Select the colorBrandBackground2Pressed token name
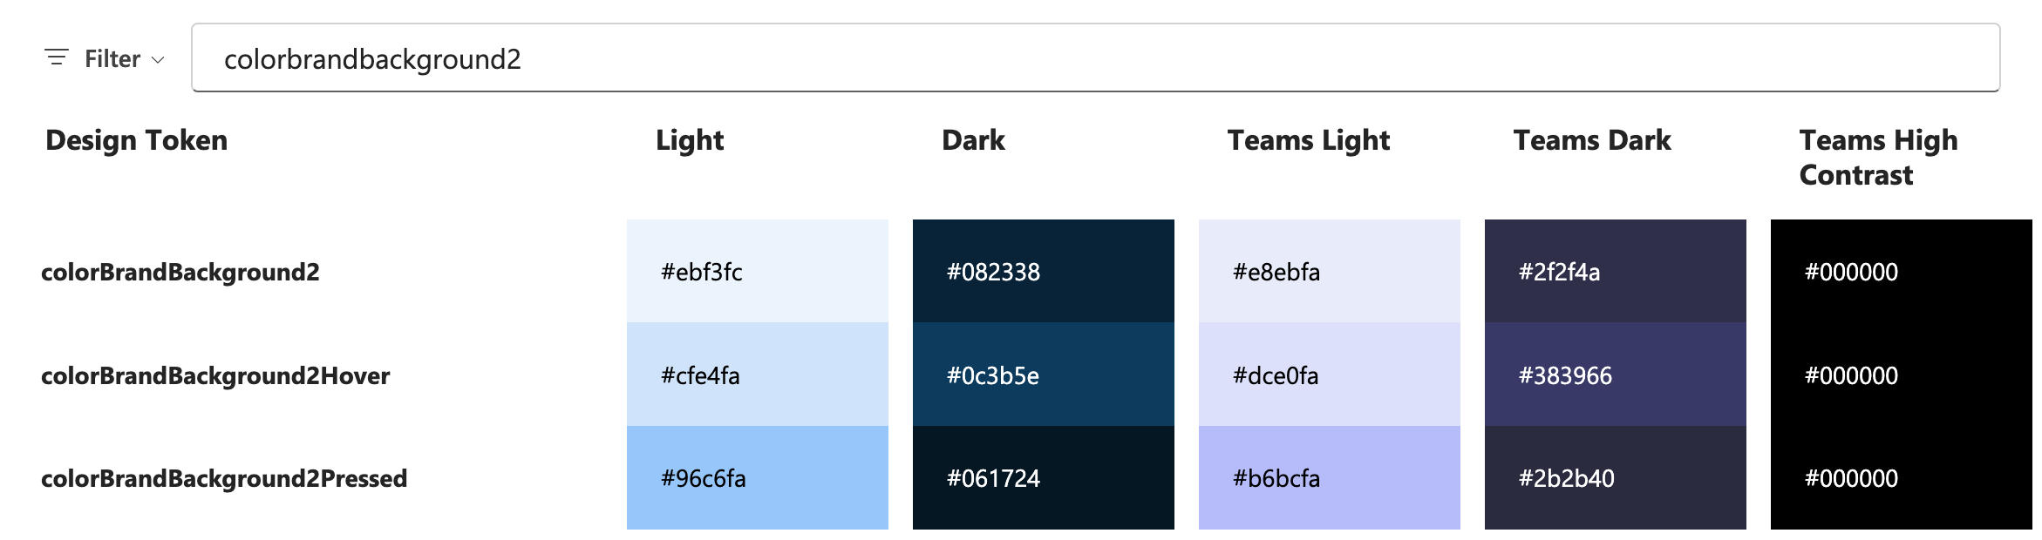This screenshot has width=2042, height=540. click(228, 477)
